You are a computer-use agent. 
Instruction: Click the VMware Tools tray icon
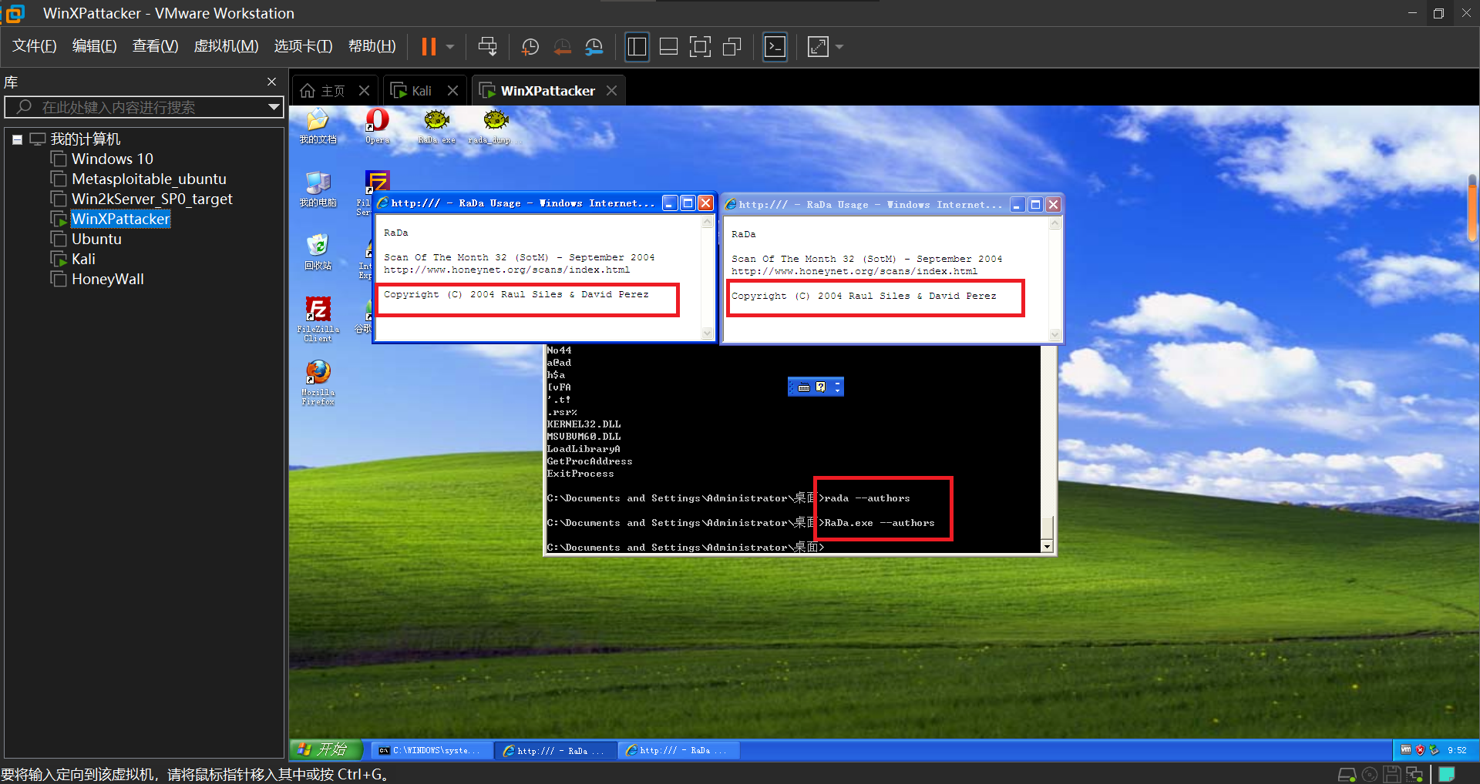point(1406,749)
